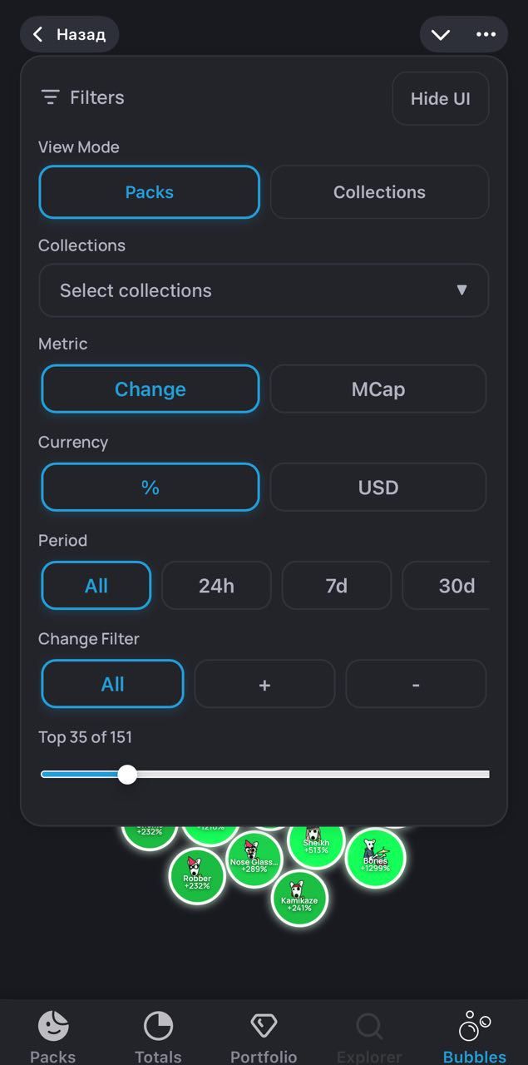Click the Filters sliders icon
The width and height of the screenshot is (528, 1065).
pos(50,97)
